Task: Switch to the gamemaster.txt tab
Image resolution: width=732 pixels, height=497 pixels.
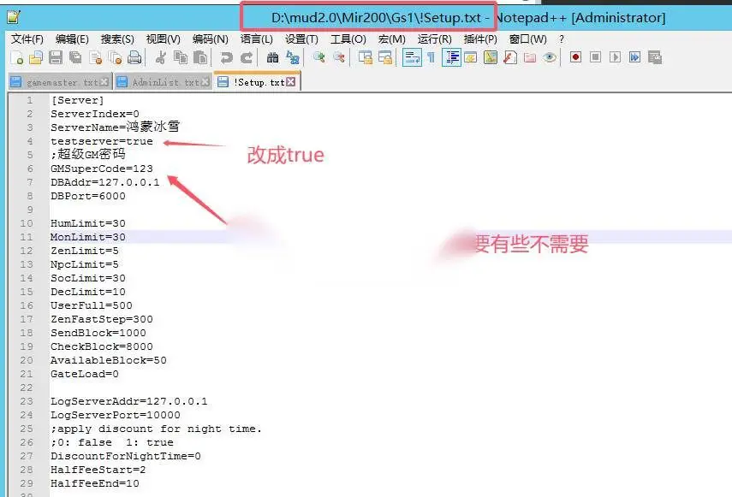Action: tap(59, 82)
